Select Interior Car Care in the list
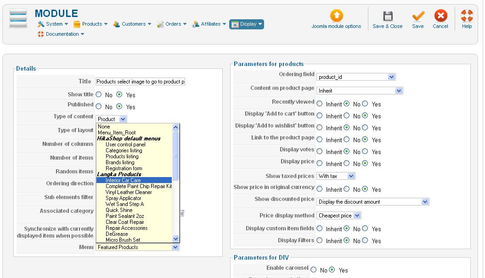This screenshot has height=278, width=485. click(123, 180)
